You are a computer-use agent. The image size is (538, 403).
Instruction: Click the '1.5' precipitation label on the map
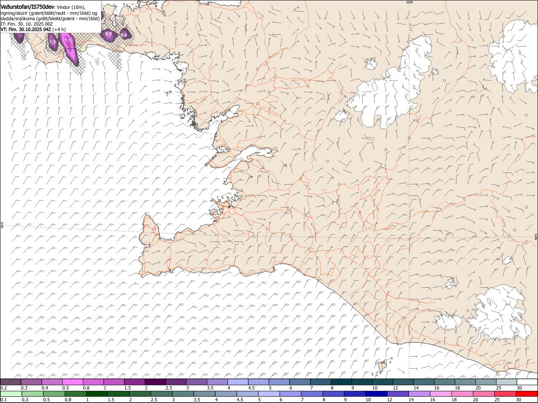pyautogui.click(x=68, y=40)
